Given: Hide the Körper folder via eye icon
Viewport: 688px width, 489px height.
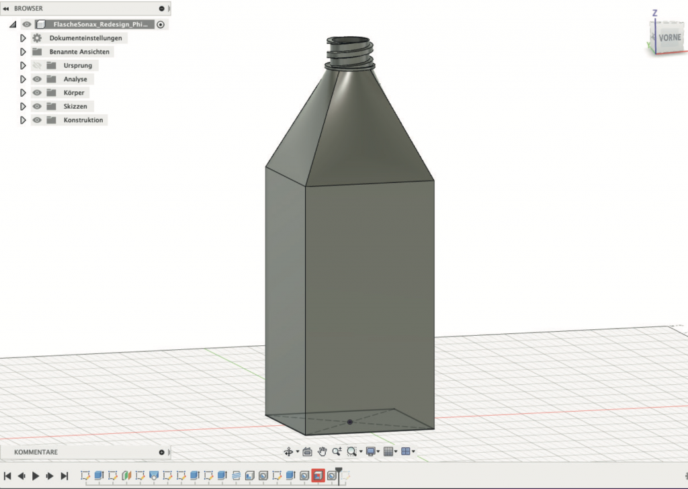Looking at the screenshot, I should coord(37,93).
